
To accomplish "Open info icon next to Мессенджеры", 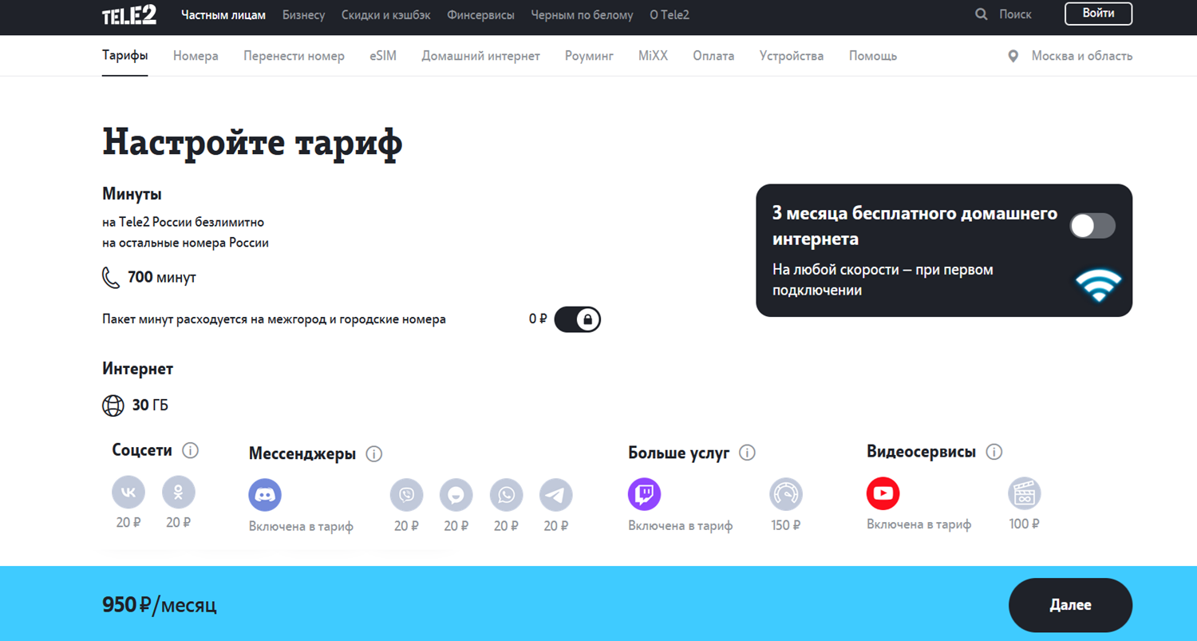I will 373,454.
